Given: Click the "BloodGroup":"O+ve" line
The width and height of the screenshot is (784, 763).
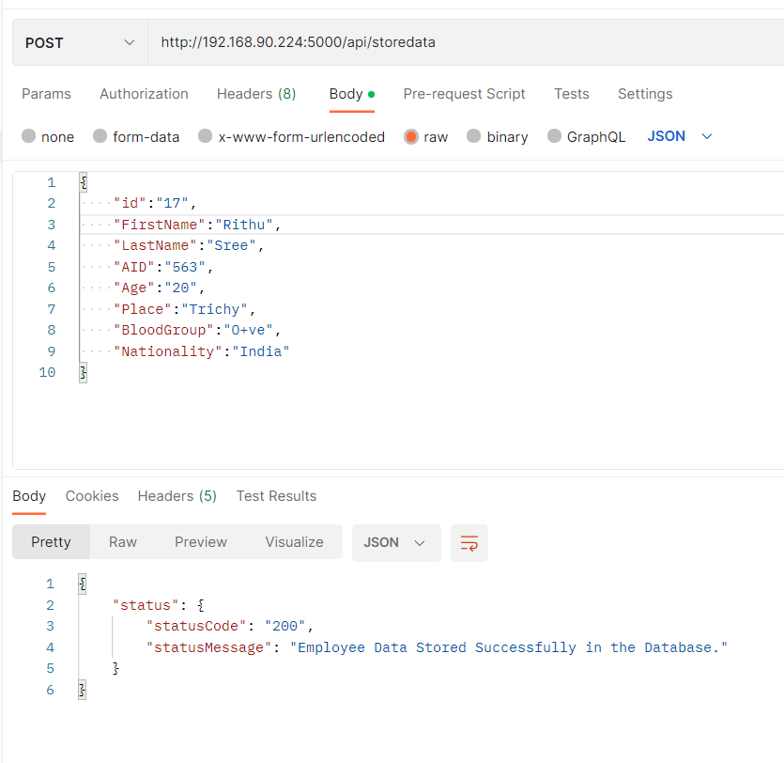Looking at the screenshot, I should pyautogui.click(x=197, y=330).
